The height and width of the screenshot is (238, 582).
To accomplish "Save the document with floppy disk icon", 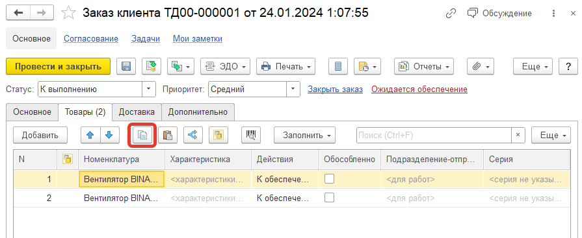I will click(126, 67).
